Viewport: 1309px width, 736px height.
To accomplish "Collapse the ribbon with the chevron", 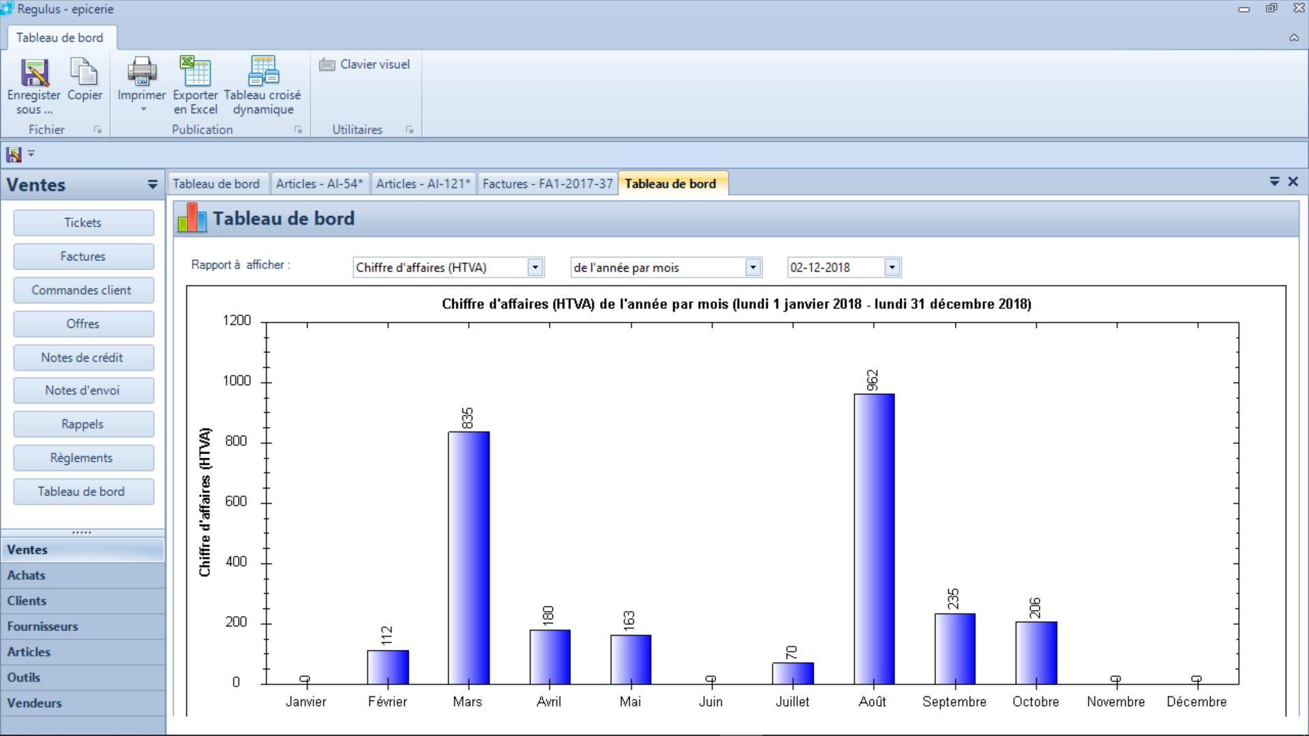I will [x=1294, y=37].
